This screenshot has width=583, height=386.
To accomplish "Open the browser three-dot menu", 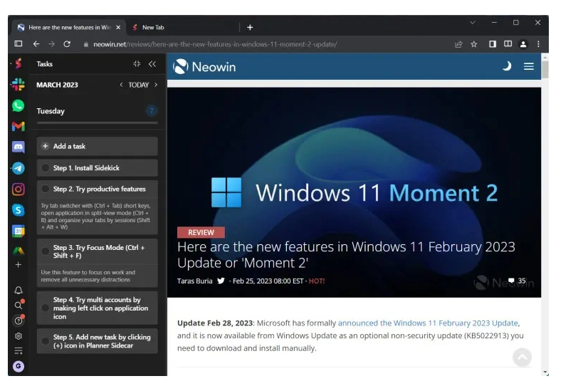I will click(538, 44).
